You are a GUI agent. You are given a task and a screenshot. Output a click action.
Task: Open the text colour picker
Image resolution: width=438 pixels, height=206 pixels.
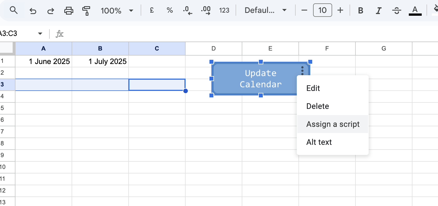415,11
